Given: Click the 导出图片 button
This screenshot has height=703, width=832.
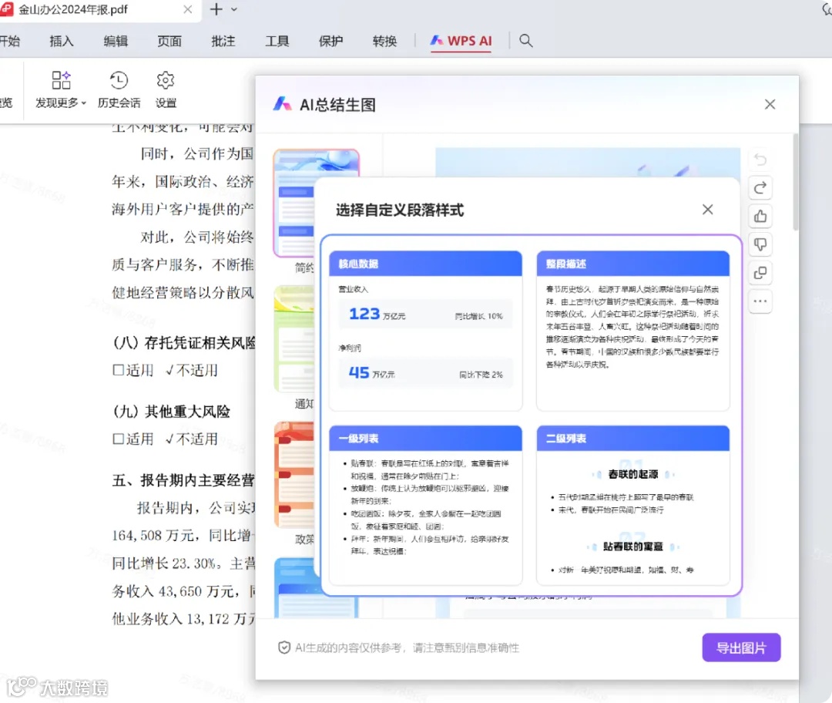Looking at the screenshot, I should click(x=740, y=647).
